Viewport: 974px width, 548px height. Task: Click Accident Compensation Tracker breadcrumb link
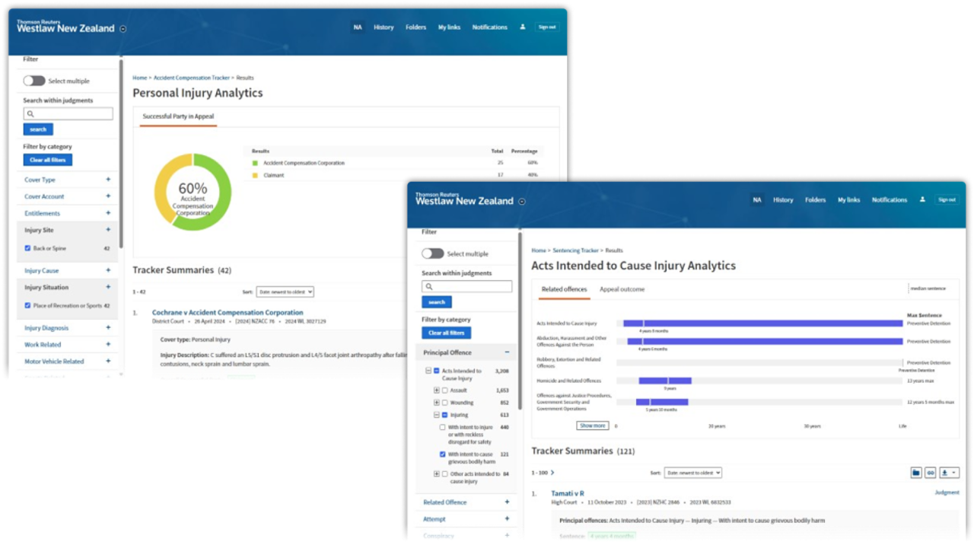tap(192, 78)
